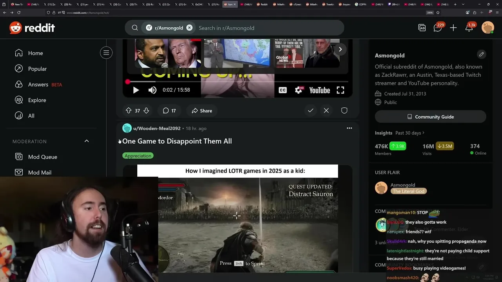Create a new post with plus icon
This screenshot has height=282, width=502.
[x=453, y=28]
